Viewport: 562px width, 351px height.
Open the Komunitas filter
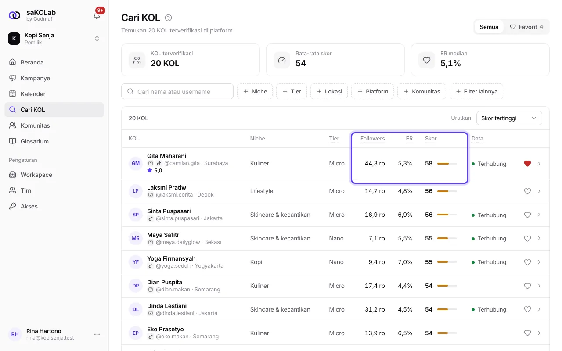[421, 91]
